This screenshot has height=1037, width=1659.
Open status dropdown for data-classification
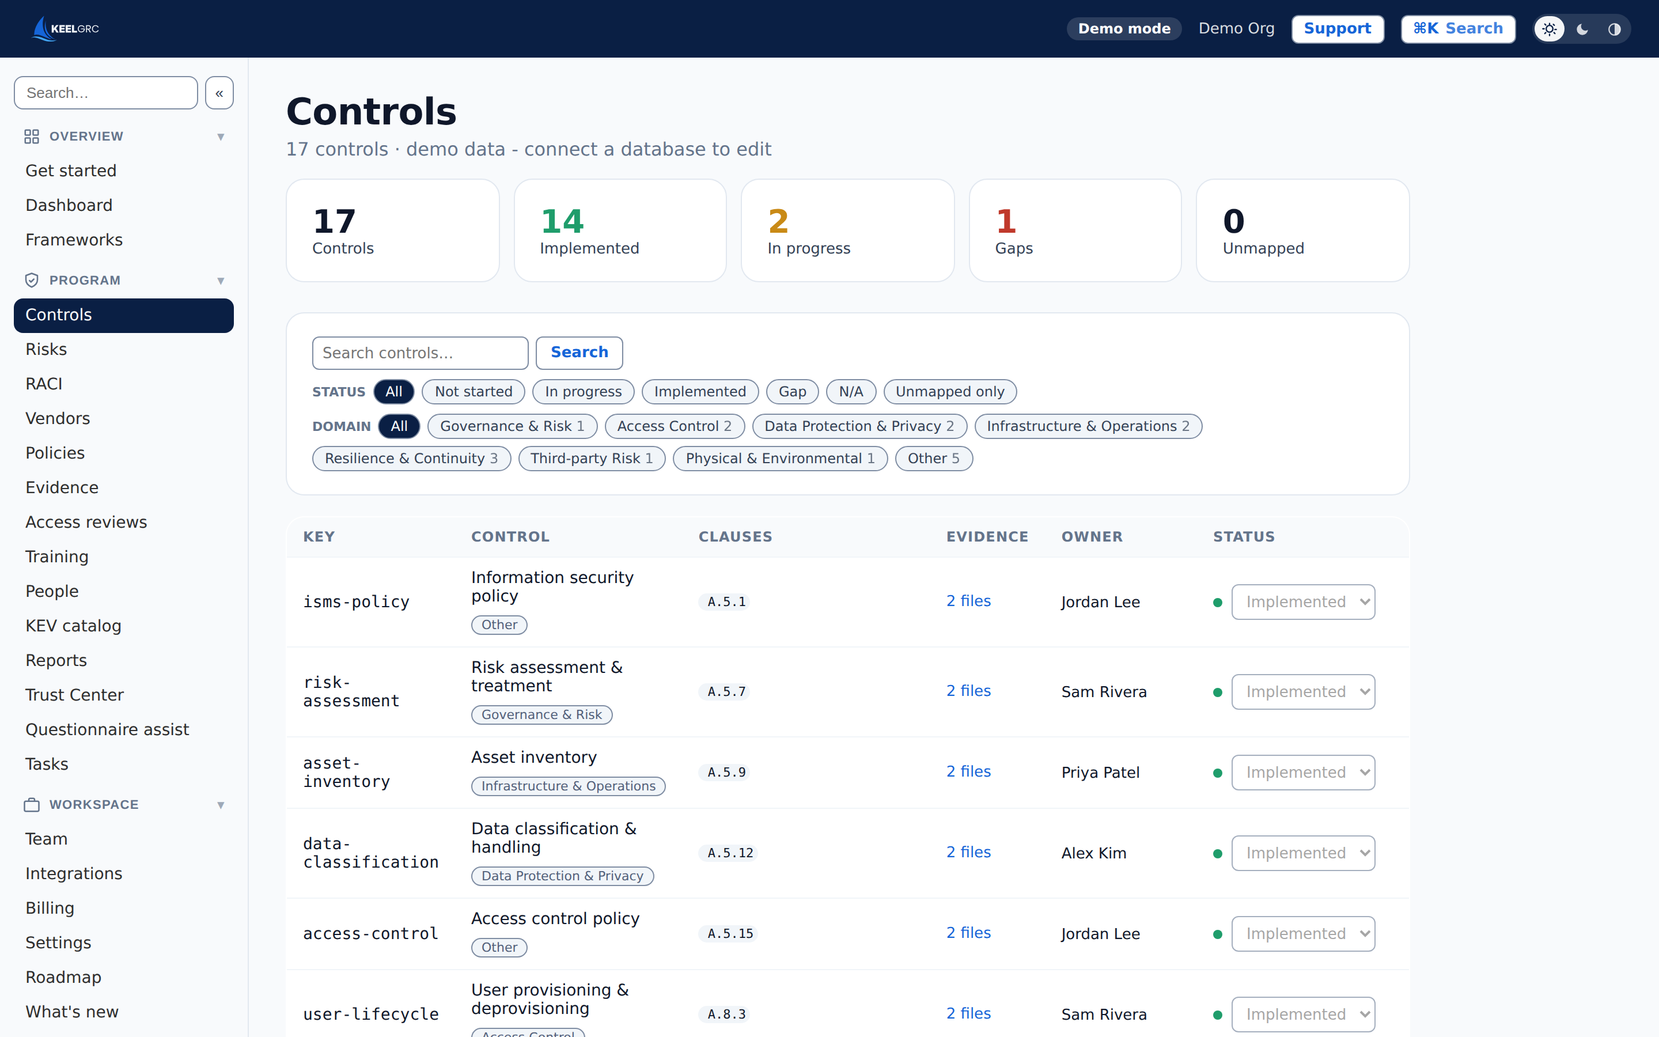1303,853
